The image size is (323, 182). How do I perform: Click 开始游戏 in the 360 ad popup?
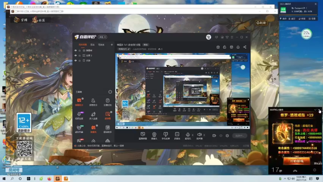point(296,161)
